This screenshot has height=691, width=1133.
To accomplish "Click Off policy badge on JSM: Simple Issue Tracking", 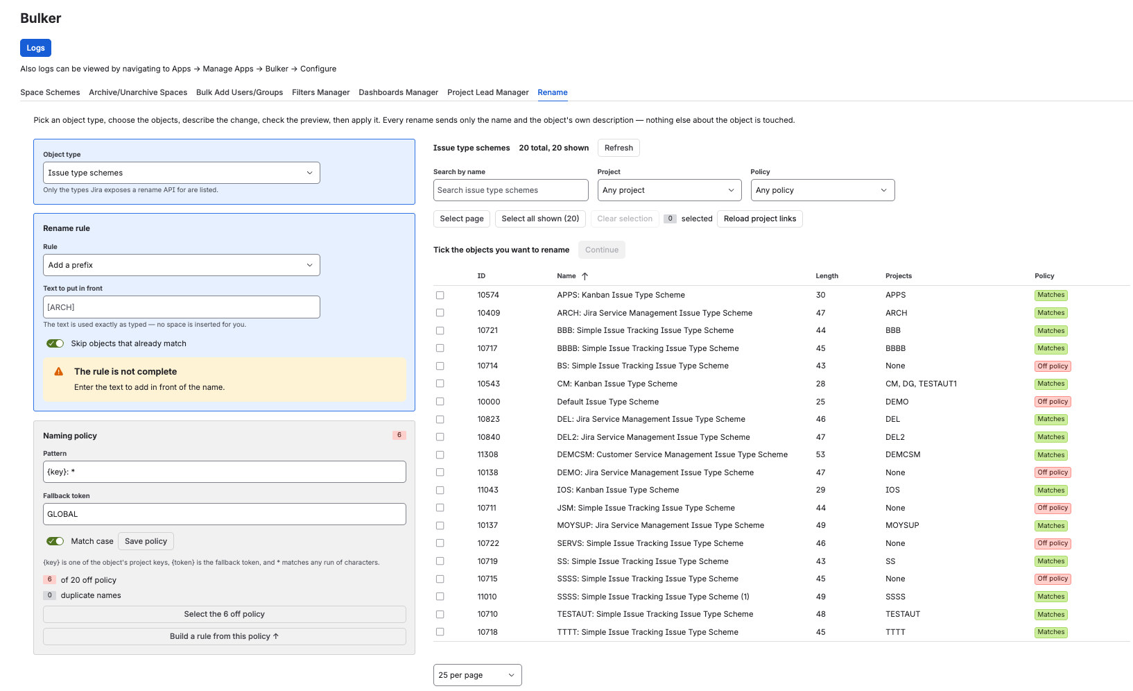I will [x=1053, y=508].
